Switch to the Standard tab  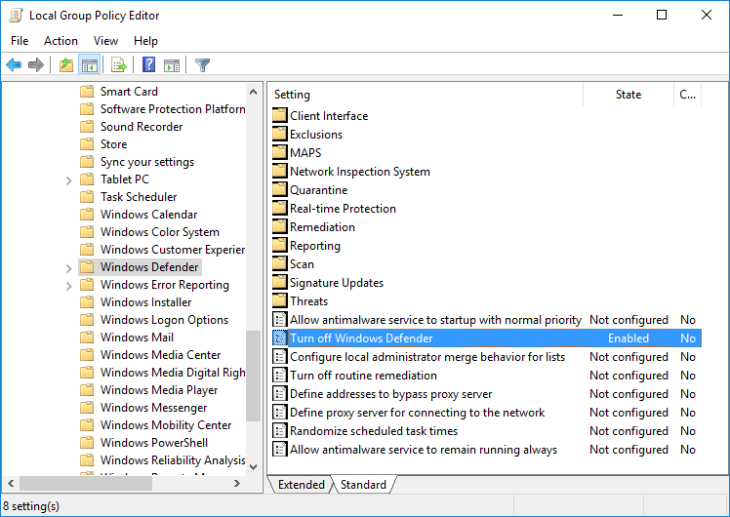(x=363, y=485)
